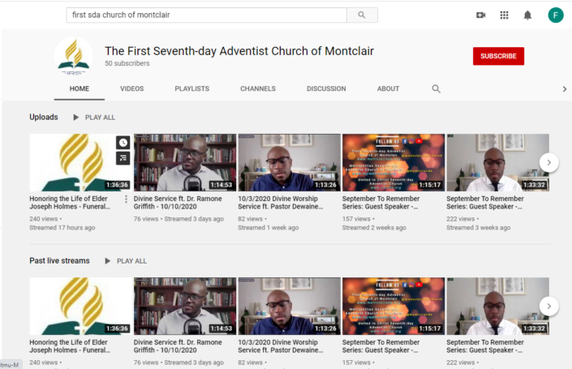
Task: Click Streamed 2 weeks ago text
Action: click(374, 228)
